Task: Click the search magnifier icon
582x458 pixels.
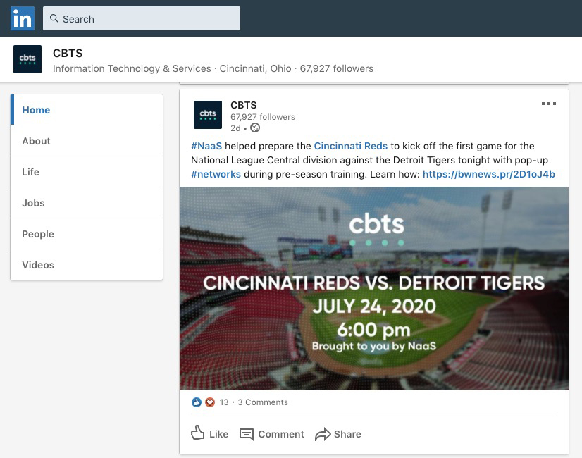Action: 54,18
